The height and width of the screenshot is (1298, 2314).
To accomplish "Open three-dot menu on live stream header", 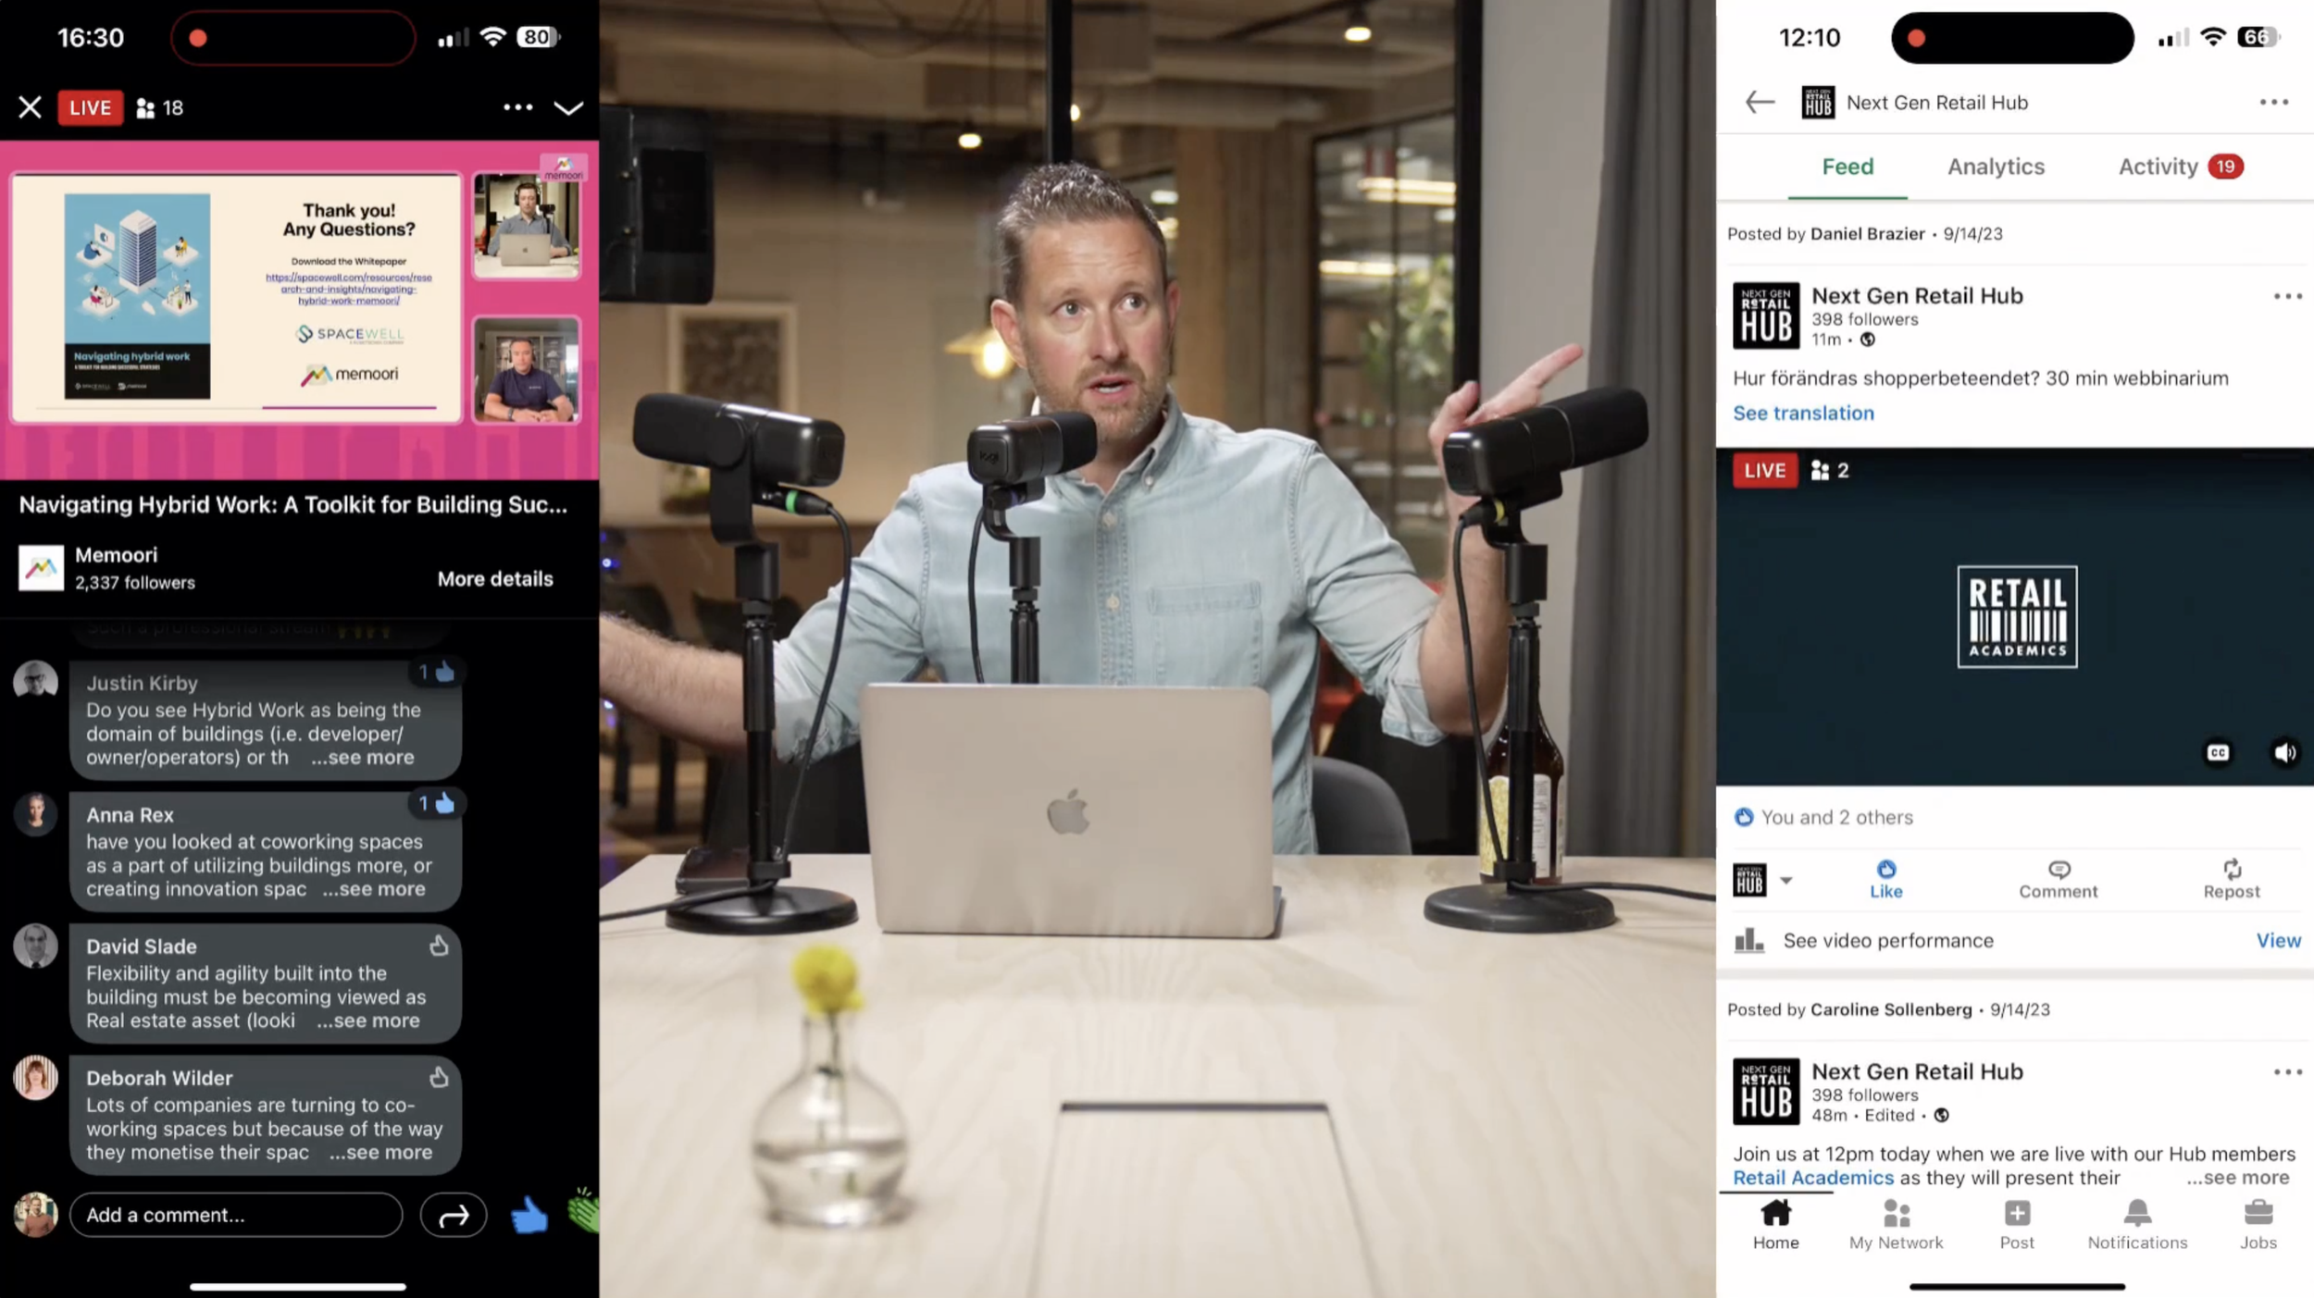I will coord(517,107).
